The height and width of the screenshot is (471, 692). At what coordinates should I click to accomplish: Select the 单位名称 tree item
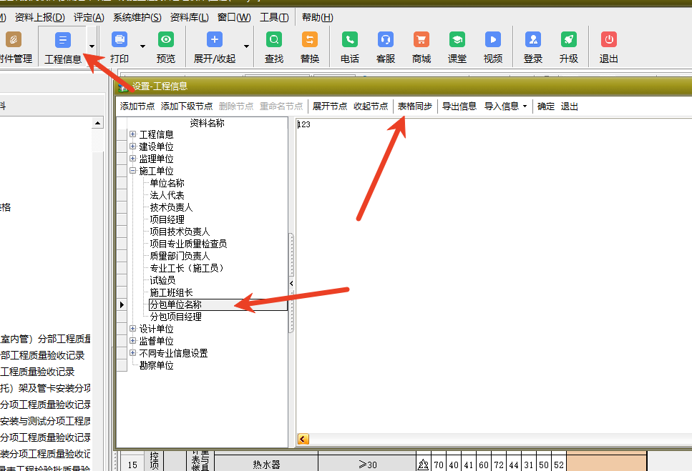pos(167,183)
